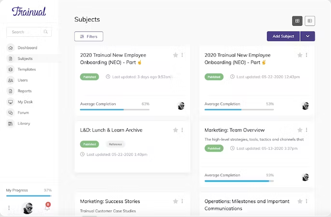331x217 pixels.
Task: Favorite the L&D Lunch & Learn Archive
Action: pos(176,130)
